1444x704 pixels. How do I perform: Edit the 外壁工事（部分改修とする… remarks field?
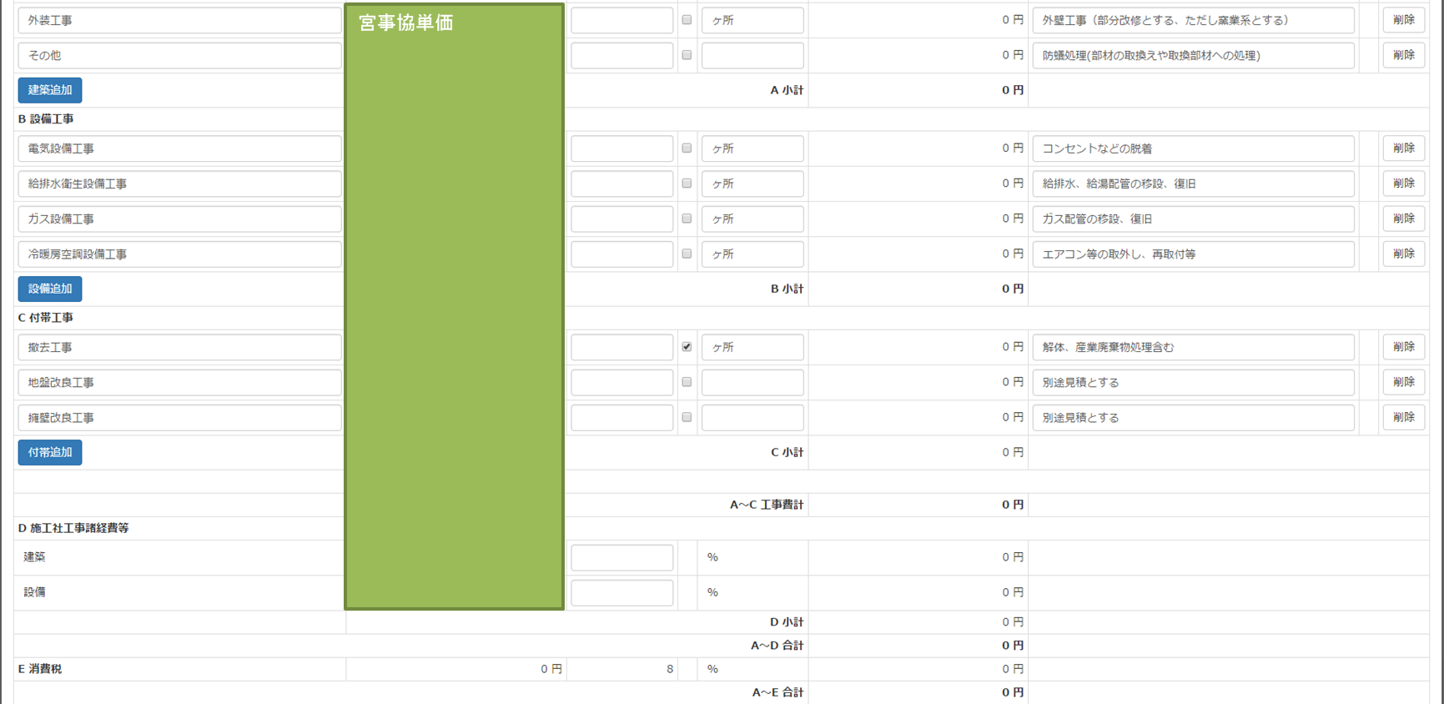(1193, 20)
